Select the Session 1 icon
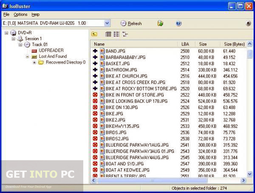The height and width of the screenshot is (193, 255). coord(20,39)
